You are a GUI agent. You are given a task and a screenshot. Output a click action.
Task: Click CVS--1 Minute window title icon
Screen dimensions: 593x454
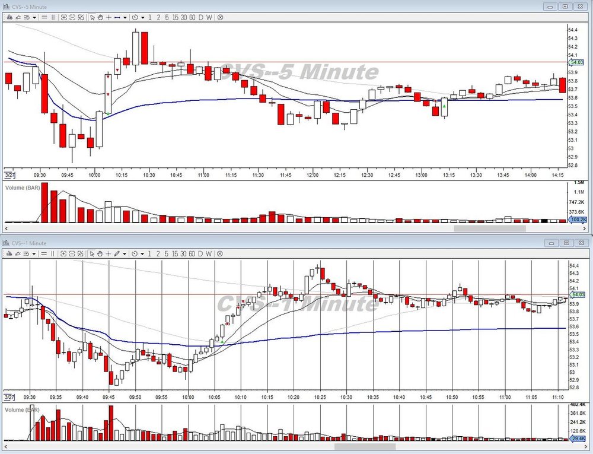(x=6, y=243)
